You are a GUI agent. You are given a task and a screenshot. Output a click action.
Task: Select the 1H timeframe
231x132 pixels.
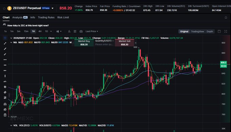(33, 31)
